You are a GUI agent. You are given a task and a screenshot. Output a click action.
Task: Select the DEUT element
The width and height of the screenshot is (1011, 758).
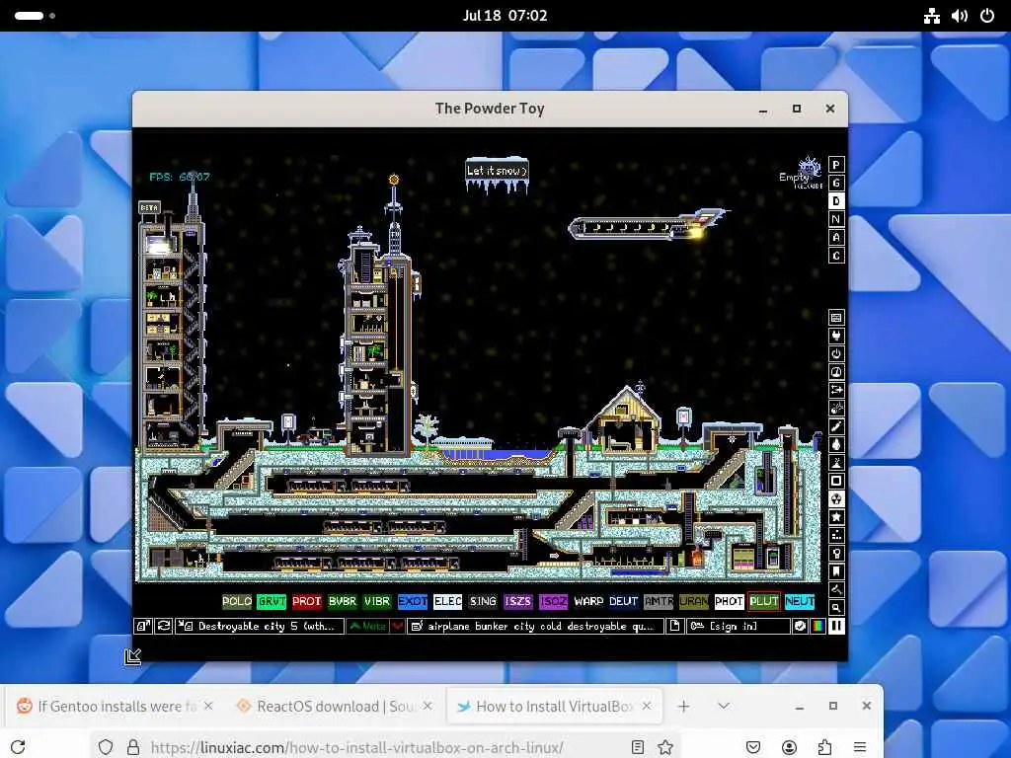pos(624,601)
